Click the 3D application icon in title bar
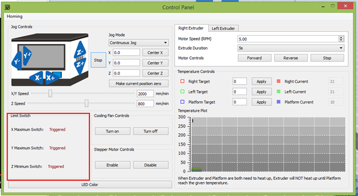This screenshot has height=196, width=358. [x=8, y=7]
